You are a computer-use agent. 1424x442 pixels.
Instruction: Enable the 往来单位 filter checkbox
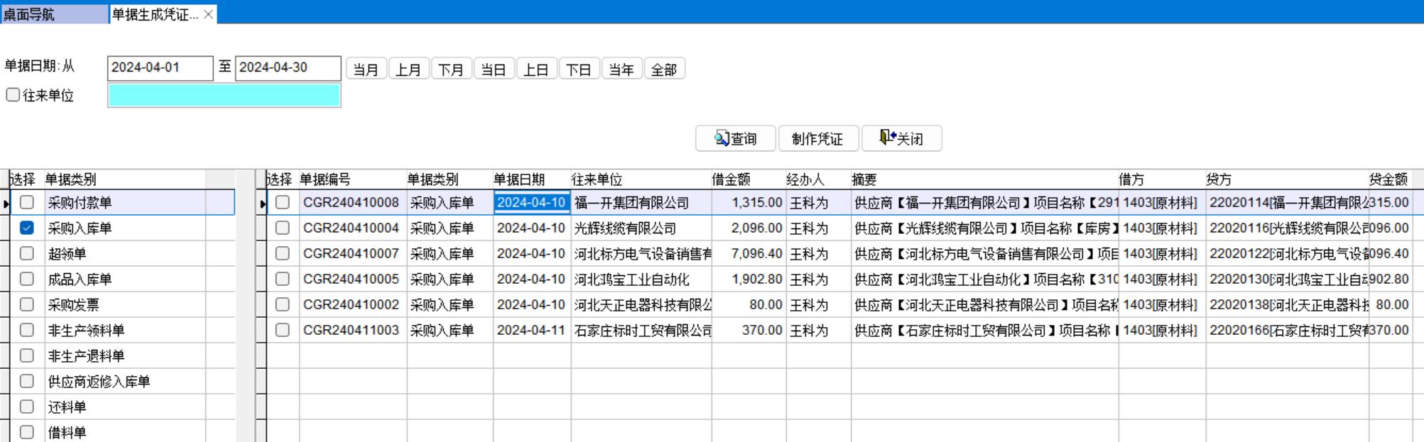tap(13, 95)
